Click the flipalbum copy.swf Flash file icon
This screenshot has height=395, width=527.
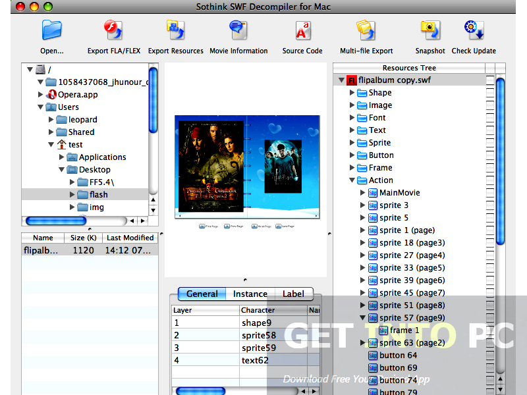(x=352, y=80)
